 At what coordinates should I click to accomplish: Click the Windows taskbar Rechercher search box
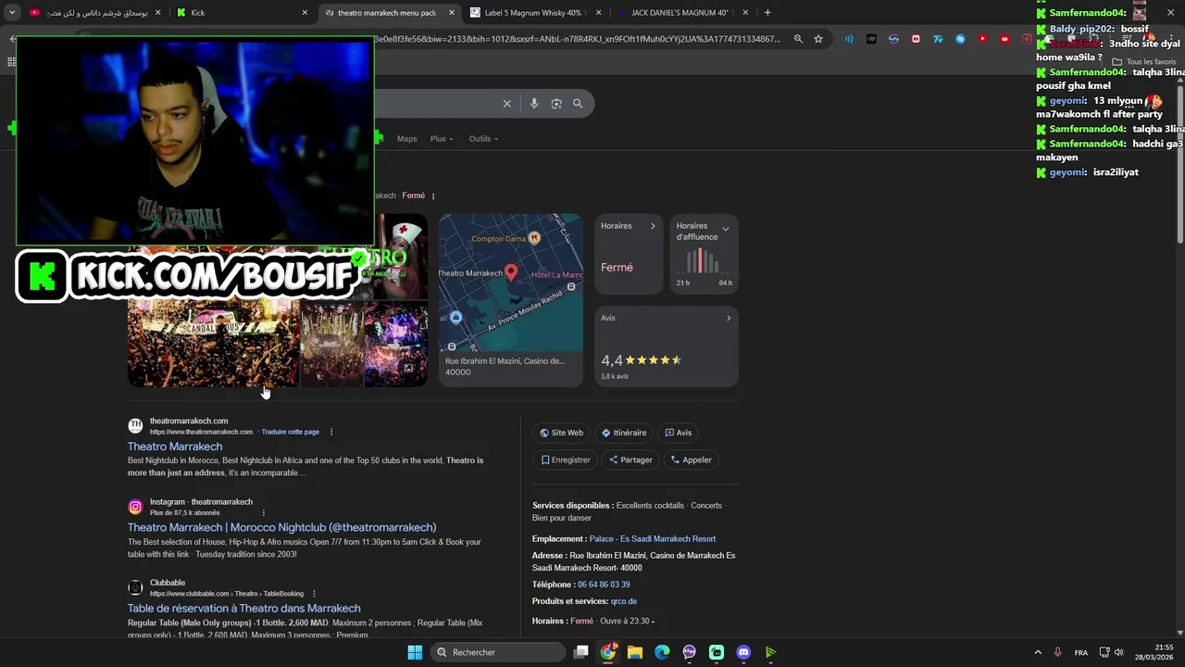(x=498, y=652)
